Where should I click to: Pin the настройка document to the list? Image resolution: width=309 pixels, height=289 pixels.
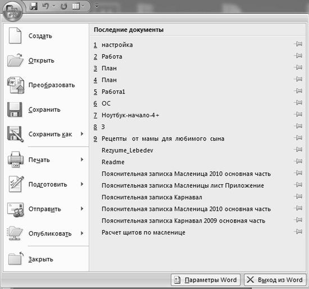click(x=298, y=44)
